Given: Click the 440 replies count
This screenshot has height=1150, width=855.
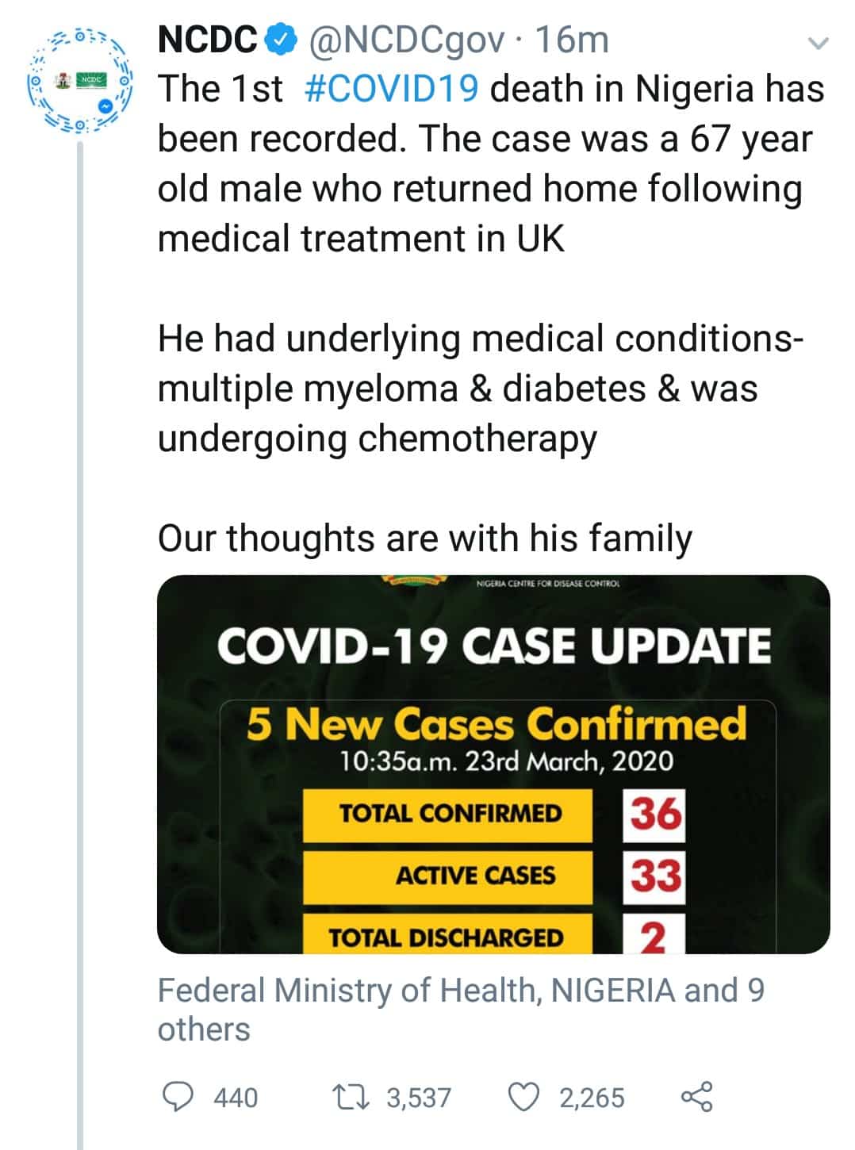Looking at the screenshot, I should point(236,1098).
